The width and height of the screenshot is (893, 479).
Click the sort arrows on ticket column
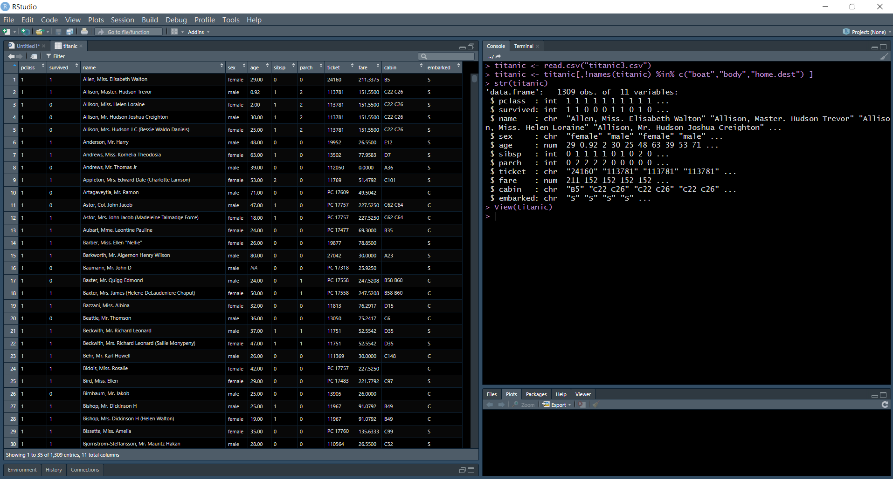pyautogui.click(x=352, y=66)
